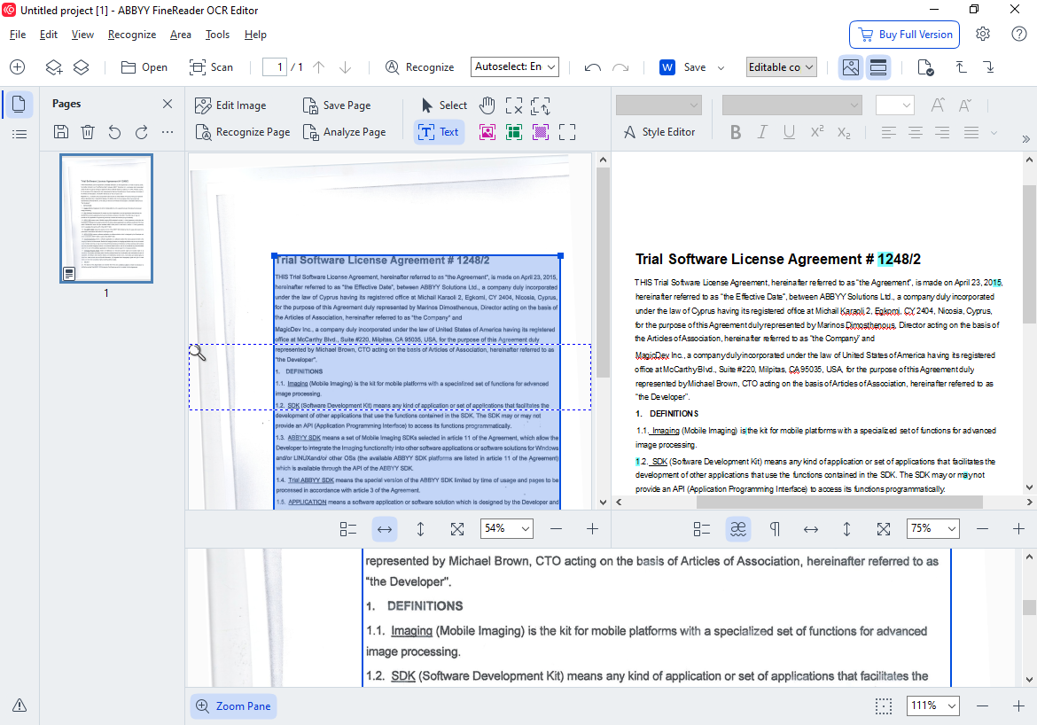Rotate page left in Pages pane

coord(114,132)
